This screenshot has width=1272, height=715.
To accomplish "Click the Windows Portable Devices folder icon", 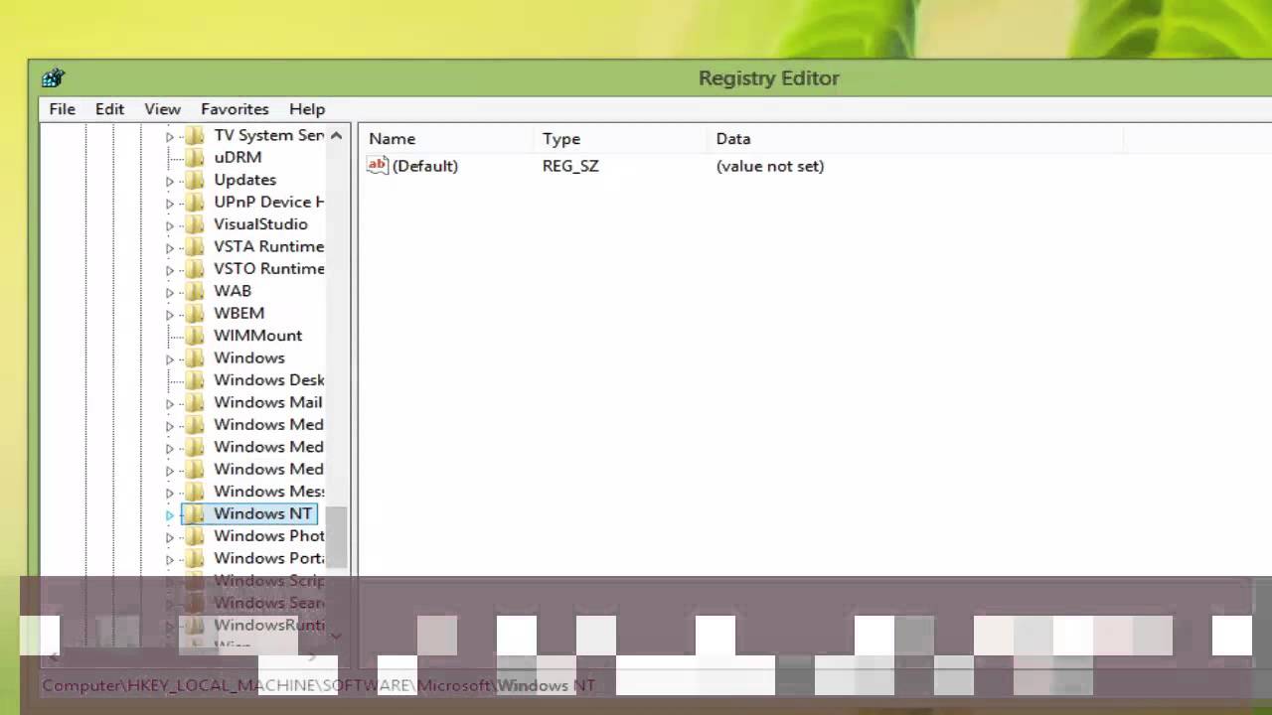I will [195, 558].
